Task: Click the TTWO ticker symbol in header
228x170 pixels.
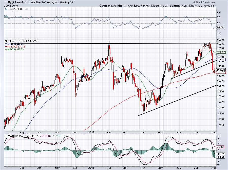Action: click(x=9, y=2)
